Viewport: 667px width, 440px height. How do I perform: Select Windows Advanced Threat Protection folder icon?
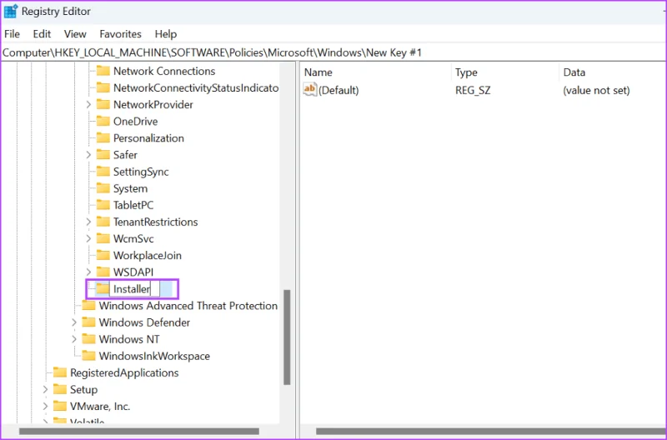88,306
